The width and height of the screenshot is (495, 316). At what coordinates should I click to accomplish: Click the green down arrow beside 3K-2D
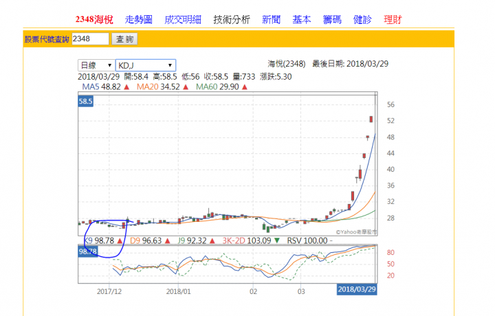277,240
